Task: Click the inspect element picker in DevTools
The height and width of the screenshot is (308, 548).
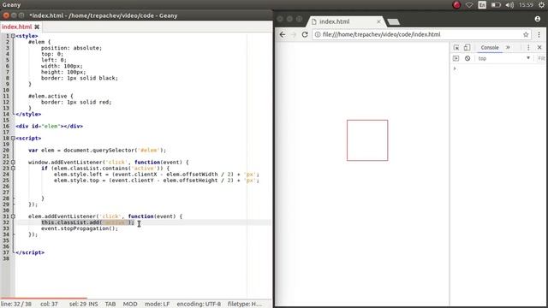Action: coord(456,48)
